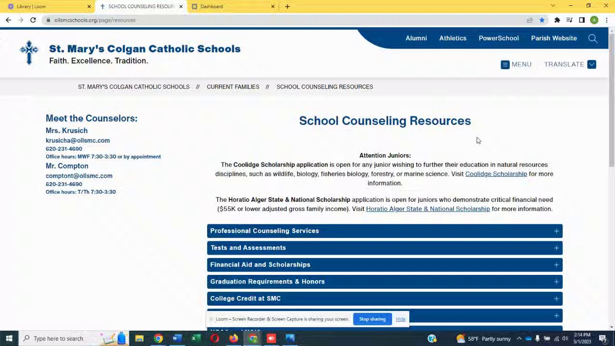Click the Coolidge Scholarship link
The image size is (615, 346).
(x=496, y=174)
